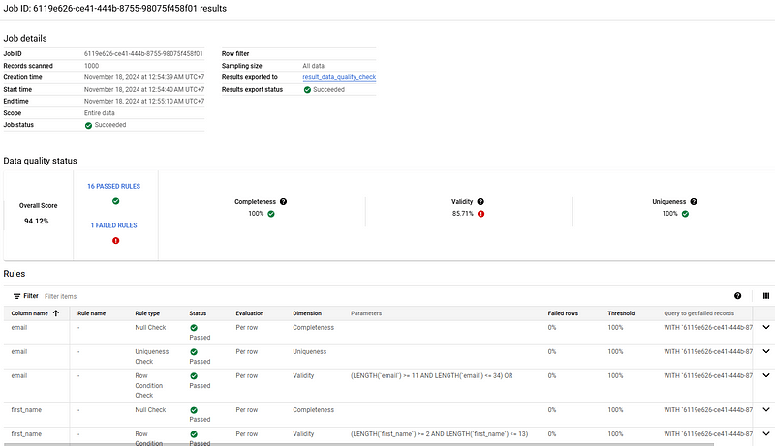
Task: Open the result_data_quality_check export link
Action: point(339,77)
